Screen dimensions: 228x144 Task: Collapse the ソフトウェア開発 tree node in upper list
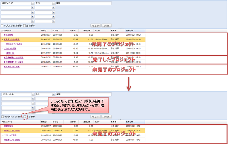point(3,49)
